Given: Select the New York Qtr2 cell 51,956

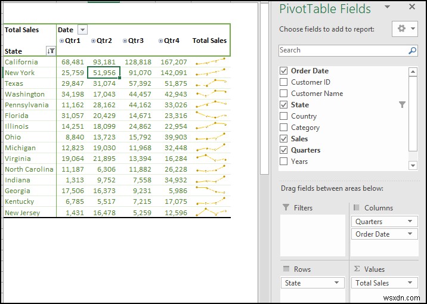Looking at the screenshot, I should (104, 73).
